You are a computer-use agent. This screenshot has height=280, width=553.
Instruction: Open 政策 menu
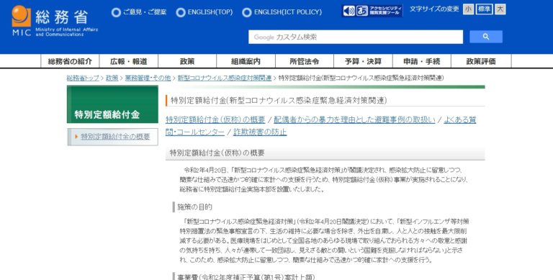[x=187, y=61]
